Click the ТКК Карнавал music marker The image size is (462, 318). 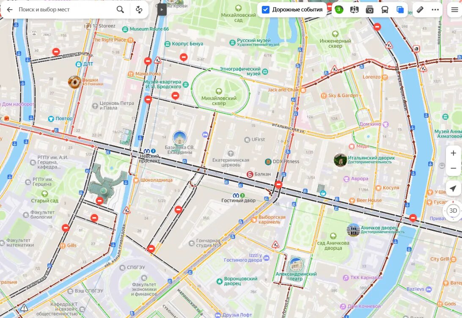(x=346, y=278)
